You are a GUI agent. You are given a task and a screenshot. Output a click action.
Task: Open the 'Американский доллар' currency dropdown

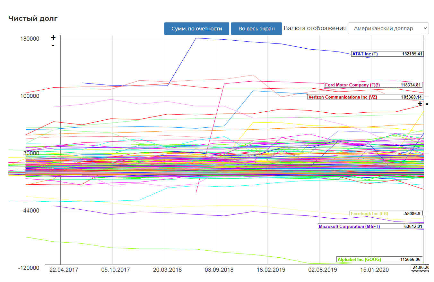pyautogui.click(x=388, y=28)
